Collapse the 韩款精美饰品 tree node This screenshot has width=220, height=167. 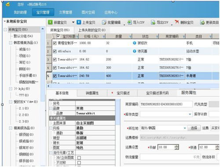[11, 43]
